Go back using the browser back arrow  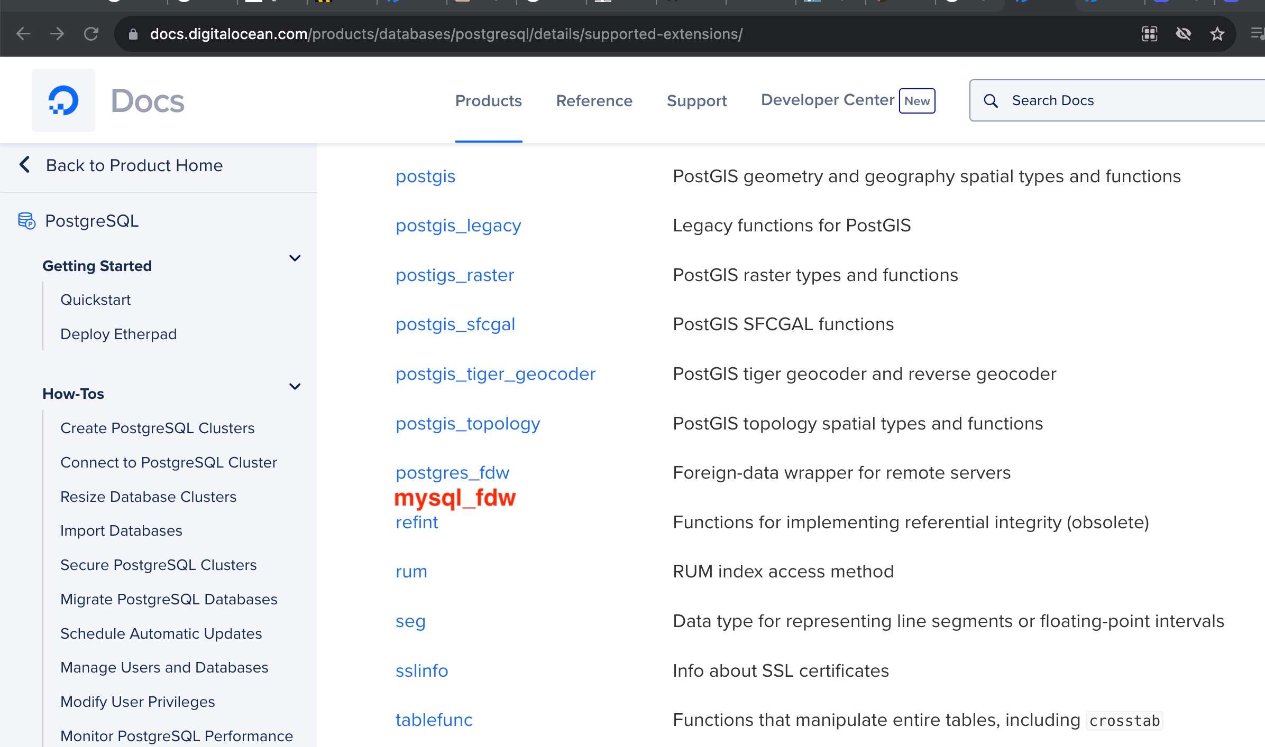click(23, 34)
